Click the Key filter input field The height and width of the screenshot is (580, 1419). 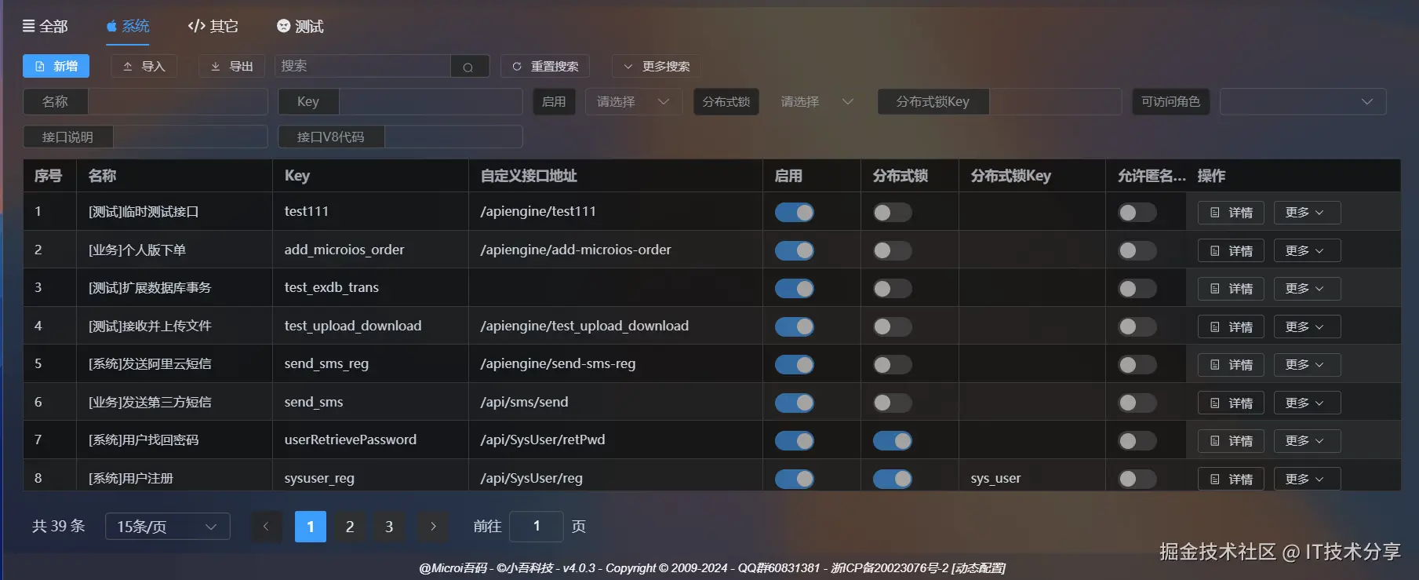pyautogui.click(x=431, y=102)
